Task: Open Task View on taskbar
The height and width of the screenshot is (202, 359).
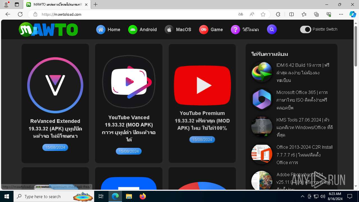Action: point(101,196)
